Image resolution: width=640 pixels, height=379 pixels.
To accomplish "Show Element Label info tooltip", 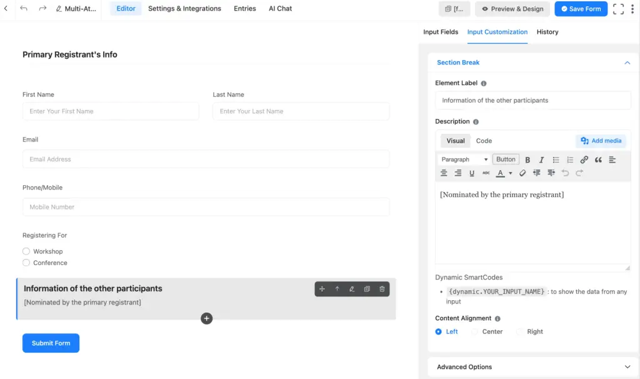I will [484, 83].
